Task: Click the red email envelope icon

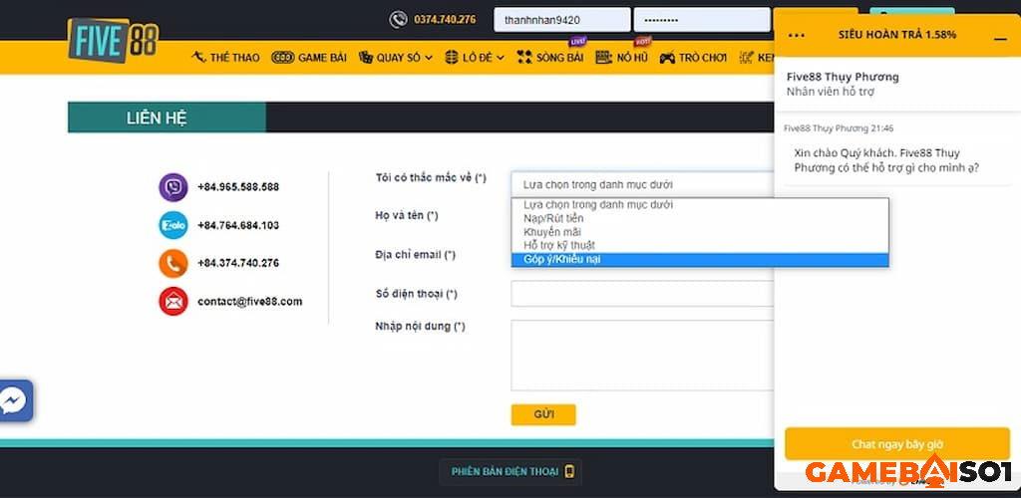Action: point(173,301)
